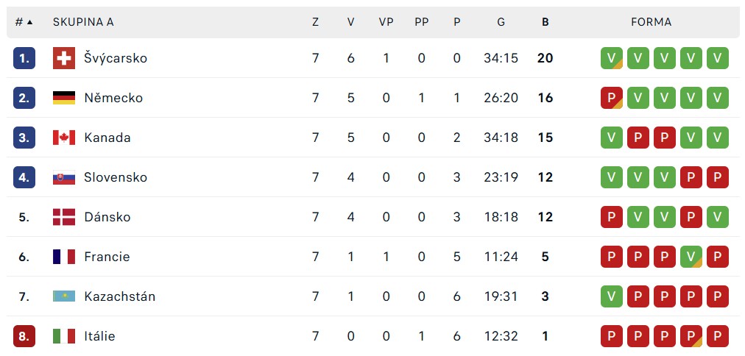Click the FORMA column header

click(x=651, y=22)
